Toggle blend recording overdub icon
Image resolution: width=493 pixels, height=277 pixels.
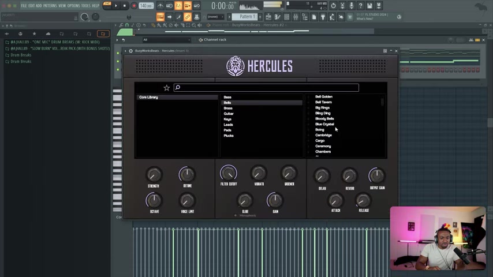click(x=188, y=6)
